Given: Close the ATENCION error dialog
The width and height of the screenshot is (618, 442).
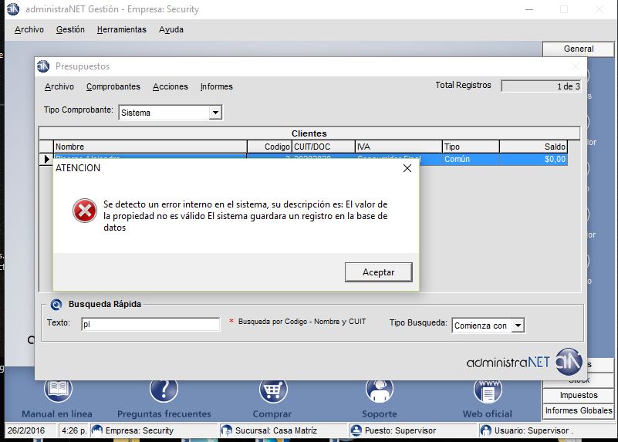Looking at the screenshot, I should 407,168.
